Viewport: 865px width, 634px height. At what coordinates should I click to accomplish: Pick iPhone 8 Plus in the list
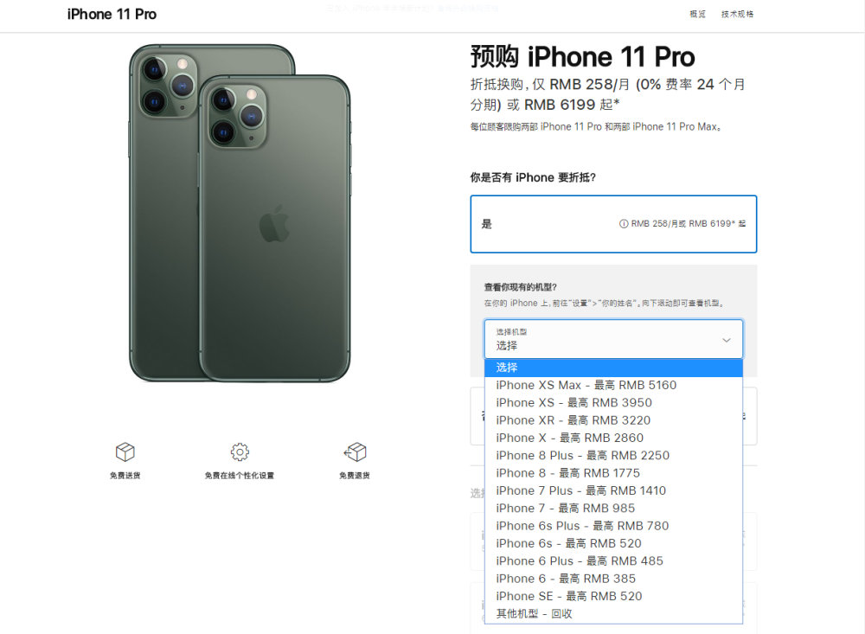point(613,456)
